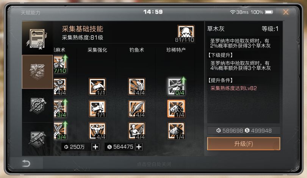Select the anvil gathering boost skill 1/1

coord(97,109)
